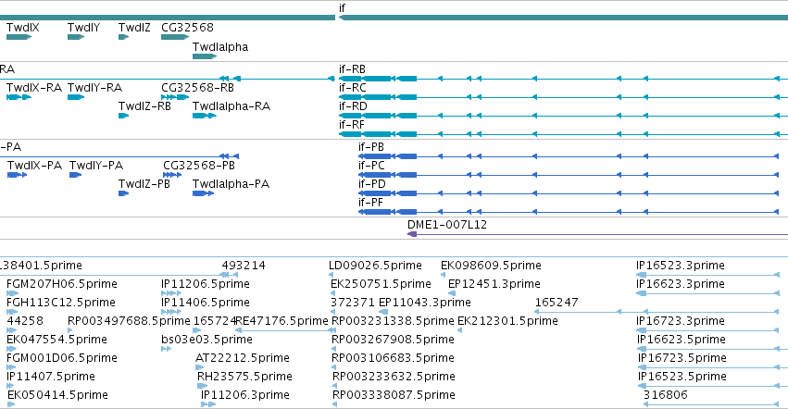Select the IP11406.5prime label
This screenshot has width=788, height=409.
click(x=206, y=303)
